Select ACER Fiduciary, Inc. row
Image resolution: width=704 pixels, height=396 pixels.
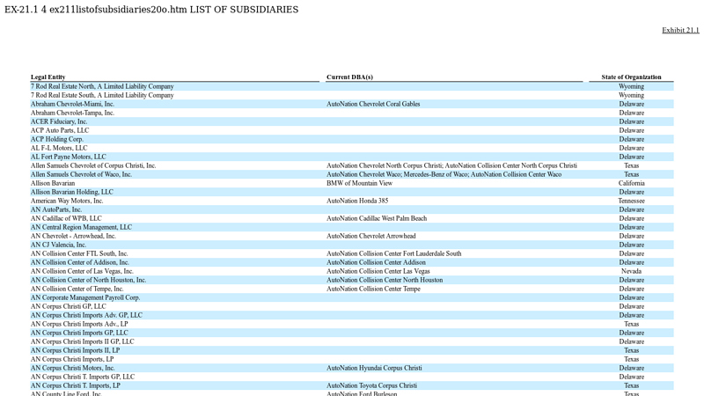[59, 121]
